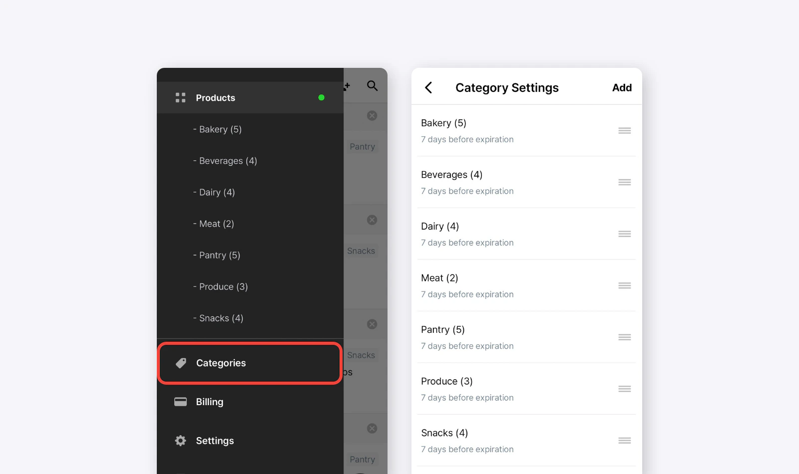Click the Add button
The height and width of the screenshot is (474, 799).
tap(622, 87)
